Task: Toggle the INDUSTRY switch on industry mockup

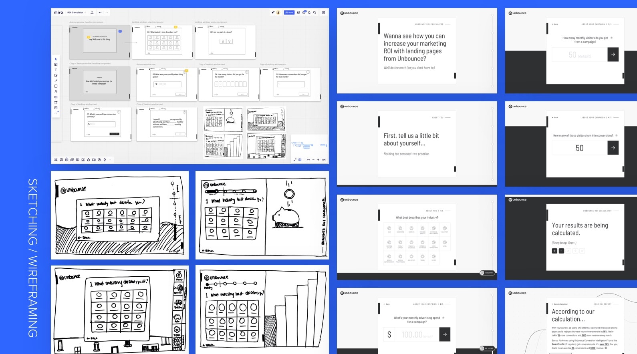Action: [x=487, y=273]
